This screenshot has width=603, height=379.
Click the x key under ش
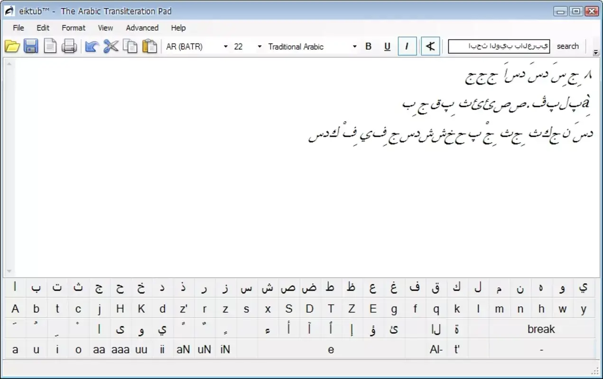[268, 309]
